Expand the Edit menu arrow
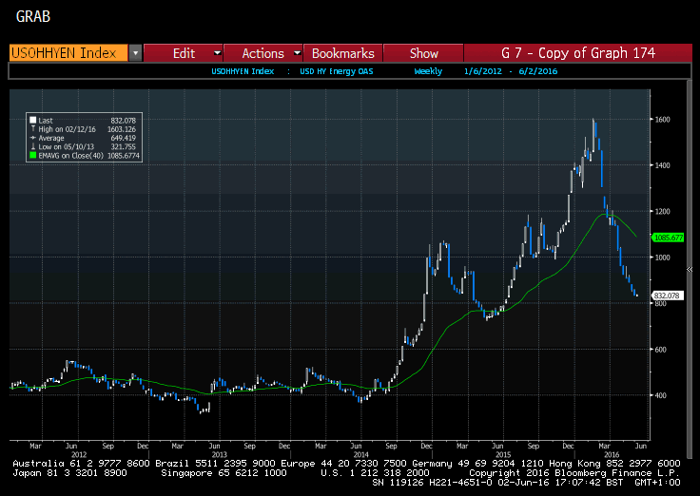700x496 pixels. click(218, 53)
